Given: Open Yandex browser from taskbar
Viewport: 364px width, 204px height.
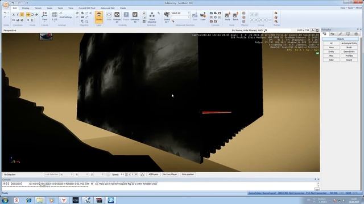Looking at the screenshot, I should 64,200.
